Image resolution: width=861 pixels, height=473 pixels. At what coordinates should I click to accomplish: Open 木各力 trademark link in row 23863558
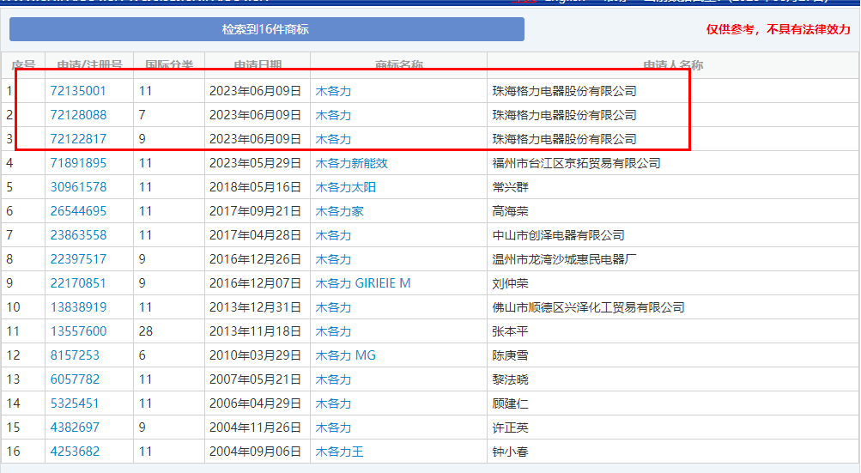333,236
